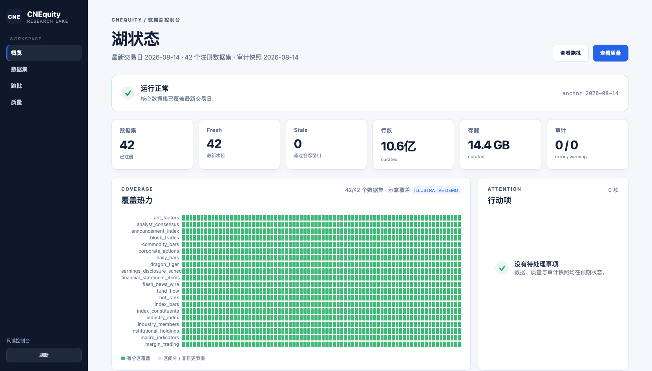
Task: Click the flash_news_wire row label
Action: click(161, 284)
